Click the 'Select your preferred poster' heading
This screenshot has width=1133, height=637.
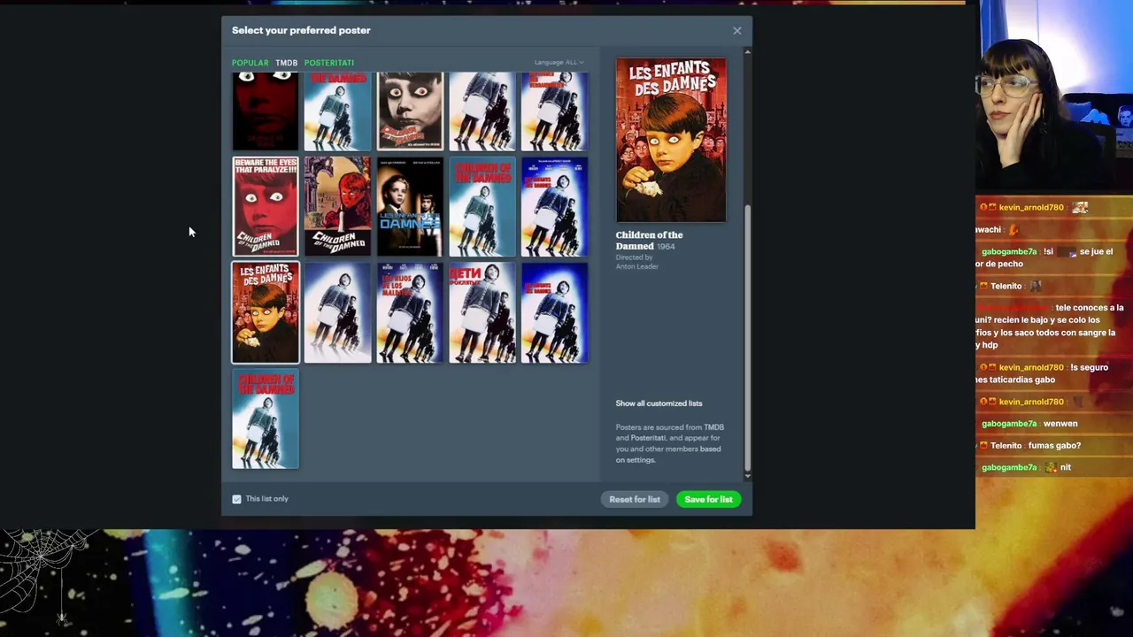(301, 30)
